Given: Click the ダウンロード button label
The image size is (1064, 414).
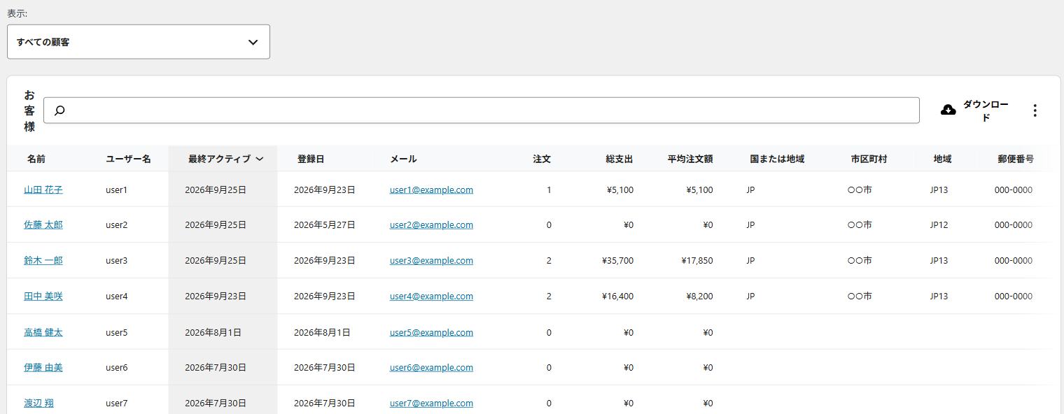Looking at the screenshot, I should pos(986,110).
